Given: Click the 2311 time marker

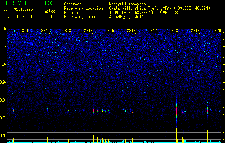Looking at the screenshot, I should (24, 30).
